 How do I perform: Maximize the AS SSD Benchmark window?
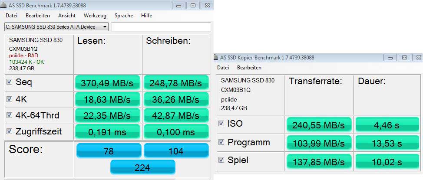[x=193, y=5]
